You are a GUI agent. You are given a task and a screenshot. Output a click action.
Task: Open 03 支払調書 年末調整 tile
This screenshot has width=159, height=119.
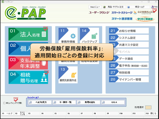click(28, 63)
